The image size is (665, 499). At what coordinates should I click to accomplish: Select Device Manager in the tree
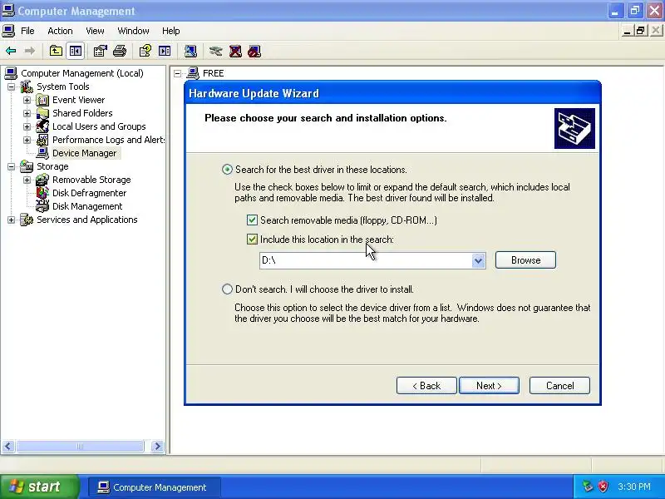click(x=85, y=153)
